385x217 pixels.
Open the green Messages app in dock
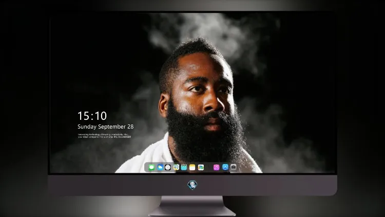point(151,168)
